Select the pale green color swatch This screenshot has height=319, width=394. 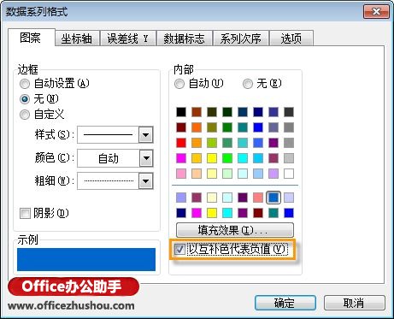pyautogui.click(x=227, y=174)
